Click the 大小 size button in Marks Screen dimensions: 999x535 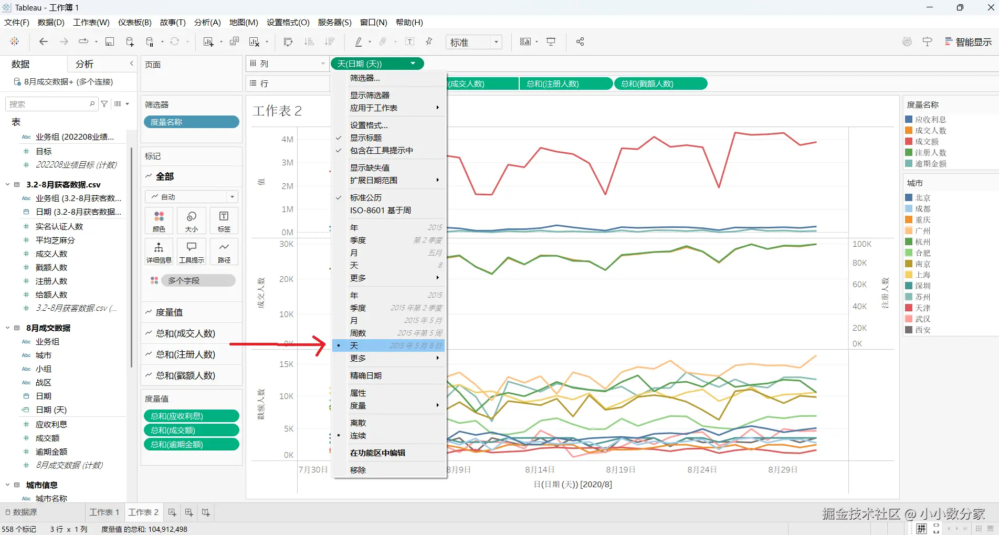point(192,221)
